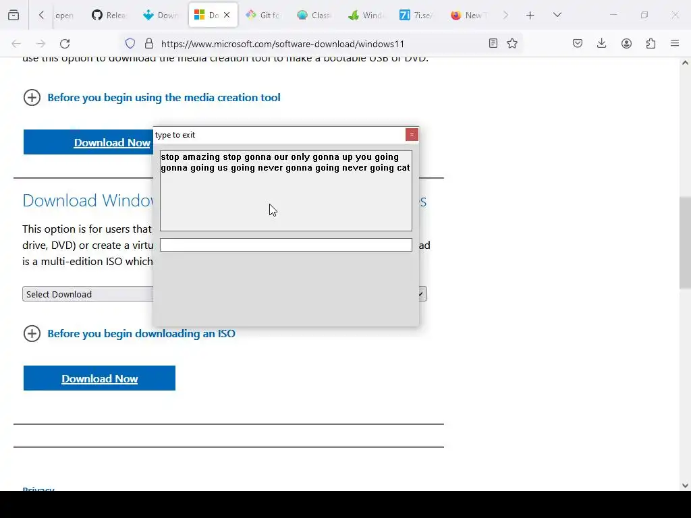Viewport: 691px width, 518px height.
Task: Click the page scrollbar up arrow
Action: [x=685, y=63]
